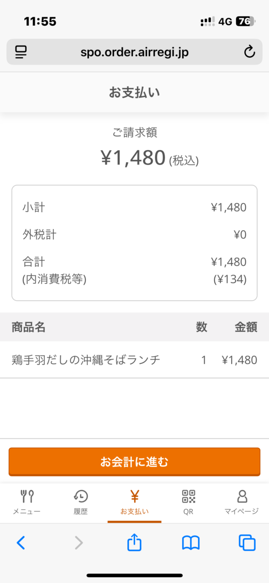
Task: Tap the spo.order.airregi.jp address field
Action: click(134, 52)
